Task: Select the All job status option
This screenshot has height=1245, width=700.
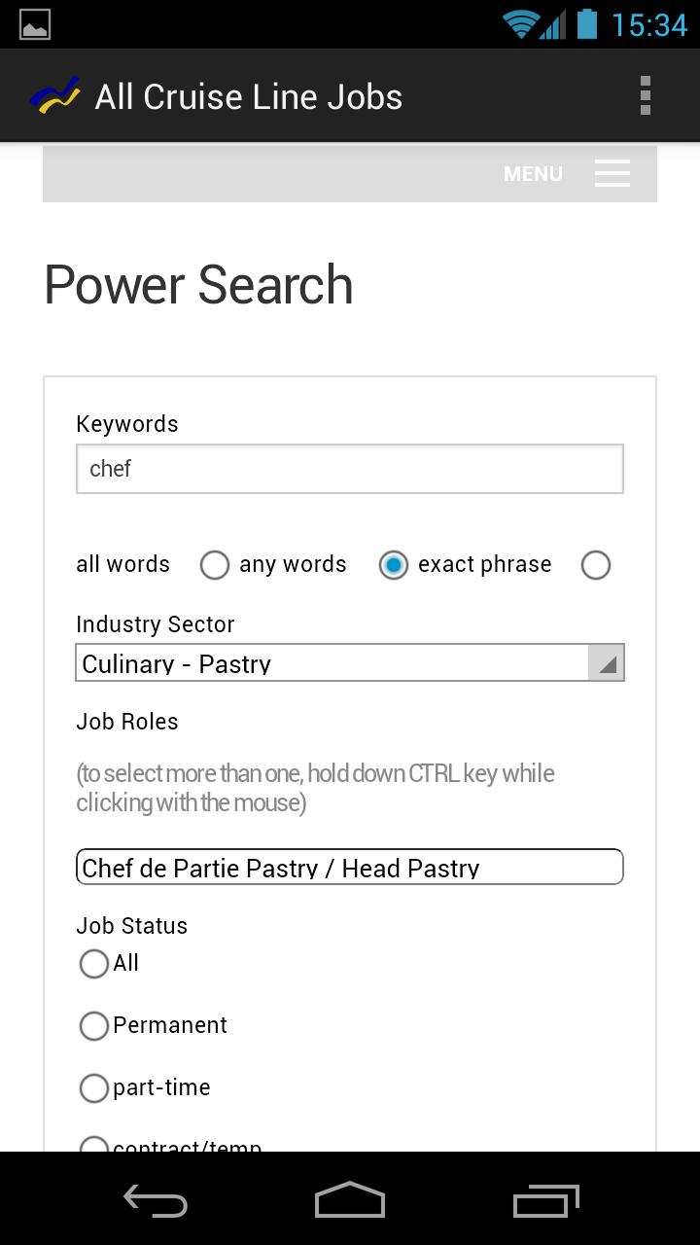Action: point(93,964)
